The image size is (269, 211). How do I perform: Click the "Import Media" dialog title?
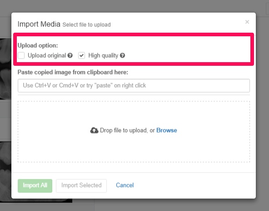point(39,24)
